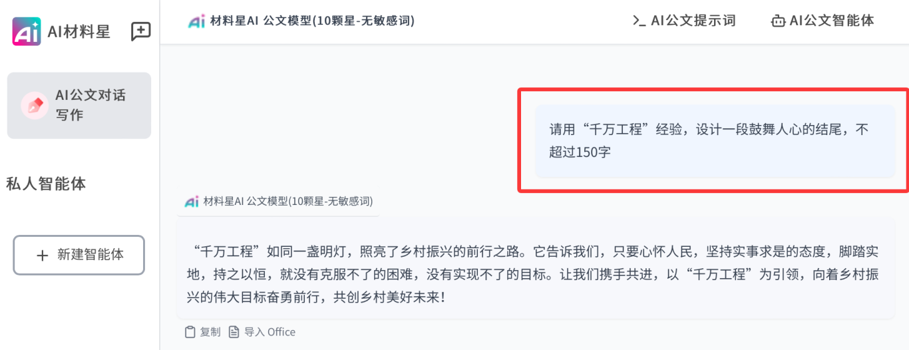Screen dimensions: 909x350
Task: Click the model name label above the reply
Action: click(287, 202)
